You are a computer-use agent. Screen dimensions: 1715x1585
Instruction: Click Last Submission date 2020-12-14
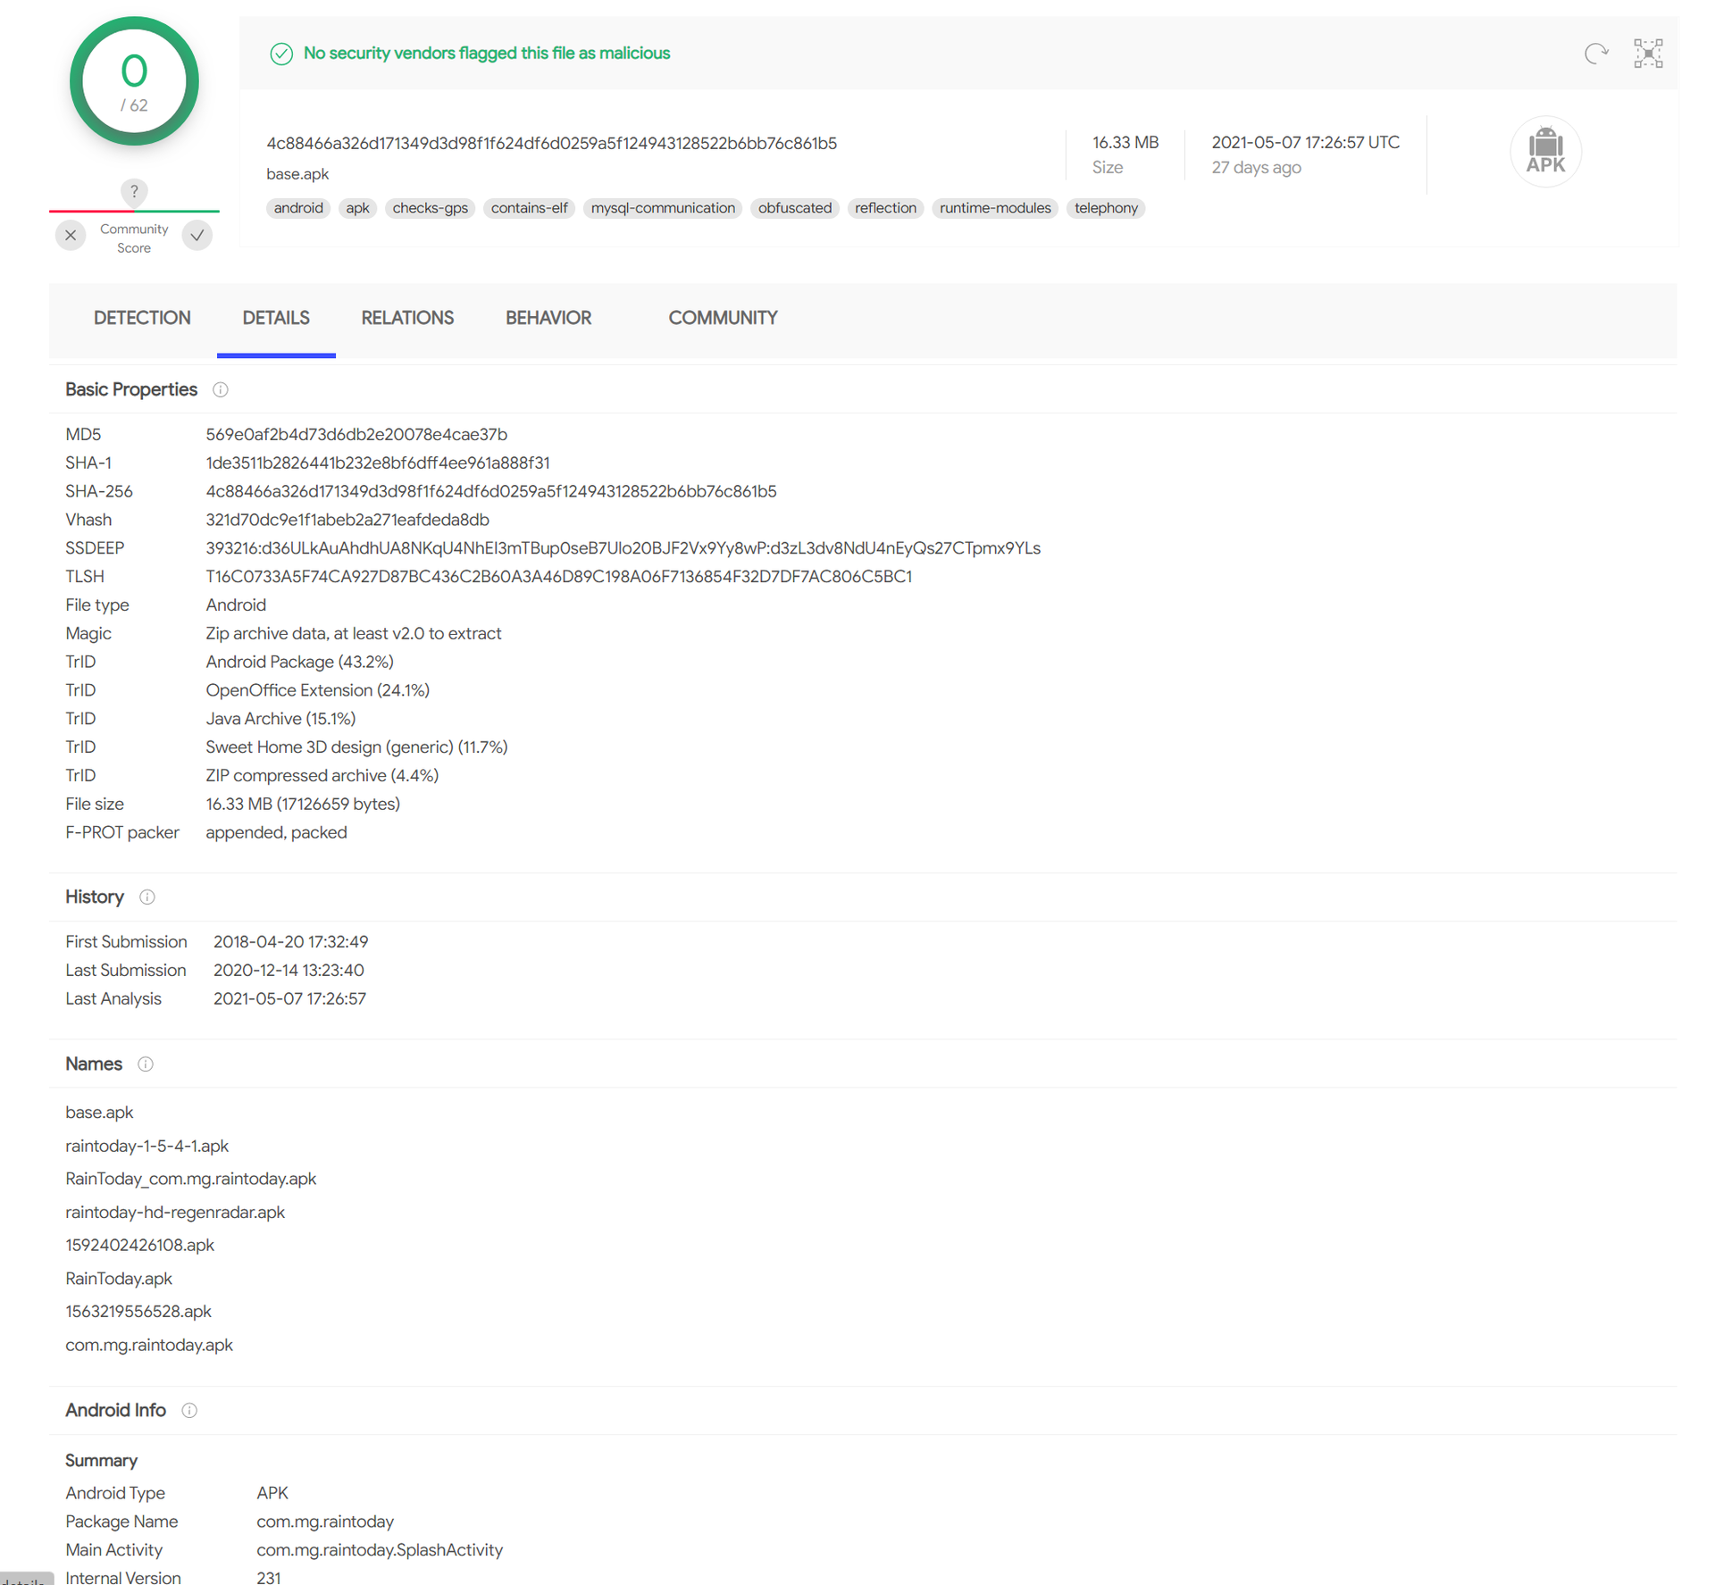click(x=289, y=971)
